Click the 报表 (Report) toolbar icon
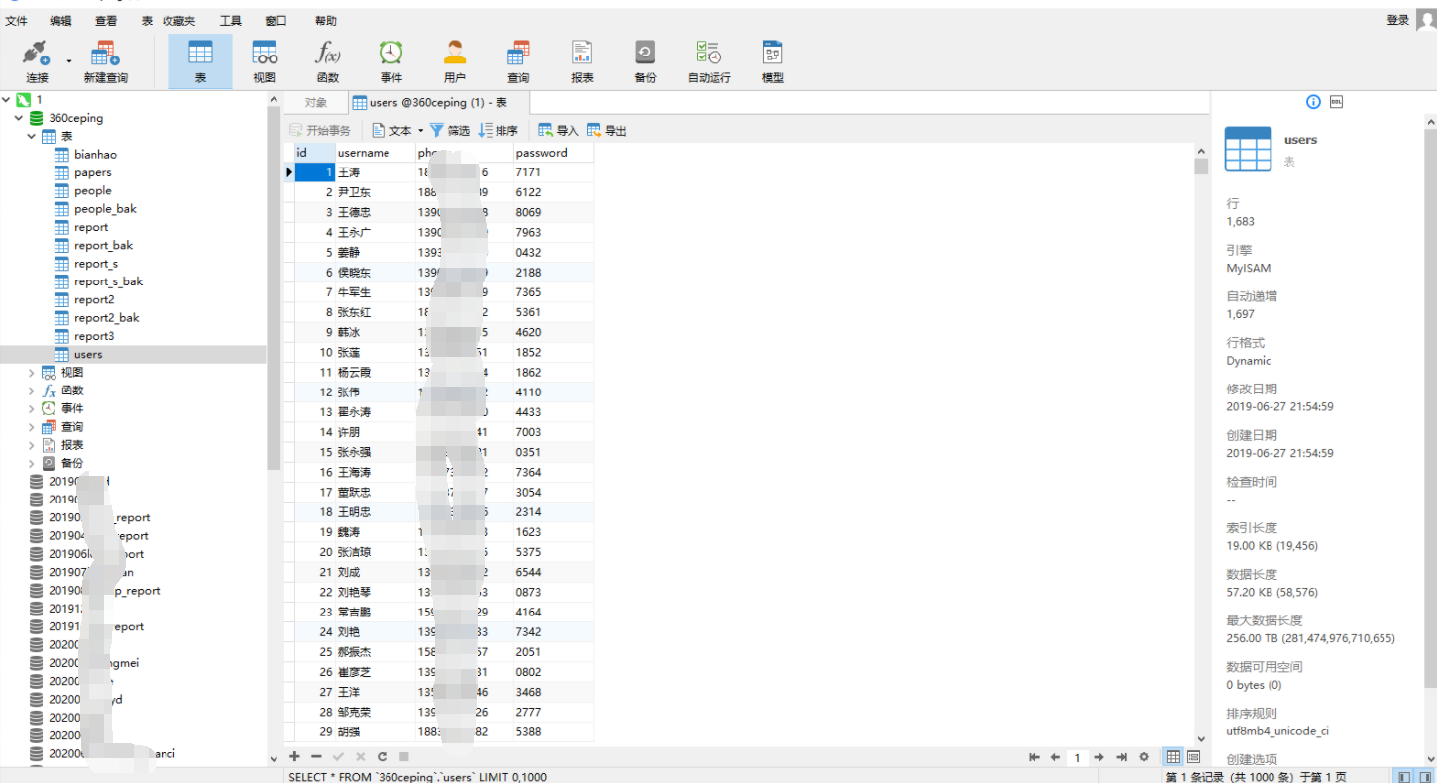Viewport: 1437px width, 783px height. tap(582, 61)
